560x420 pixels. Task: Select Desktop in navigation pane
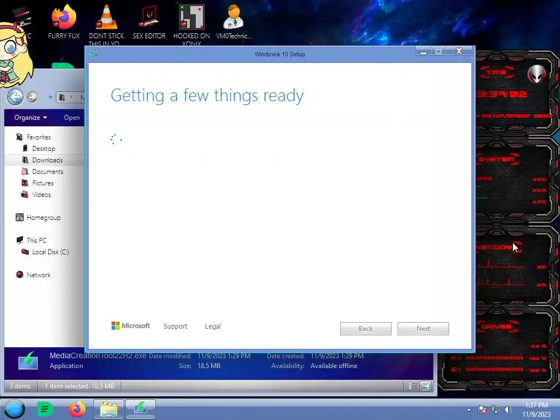[x=44, y=149]
